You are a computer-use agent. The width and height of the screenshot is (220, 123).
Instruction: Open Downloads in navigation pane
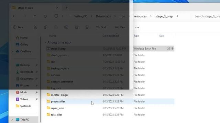[24, 72]
